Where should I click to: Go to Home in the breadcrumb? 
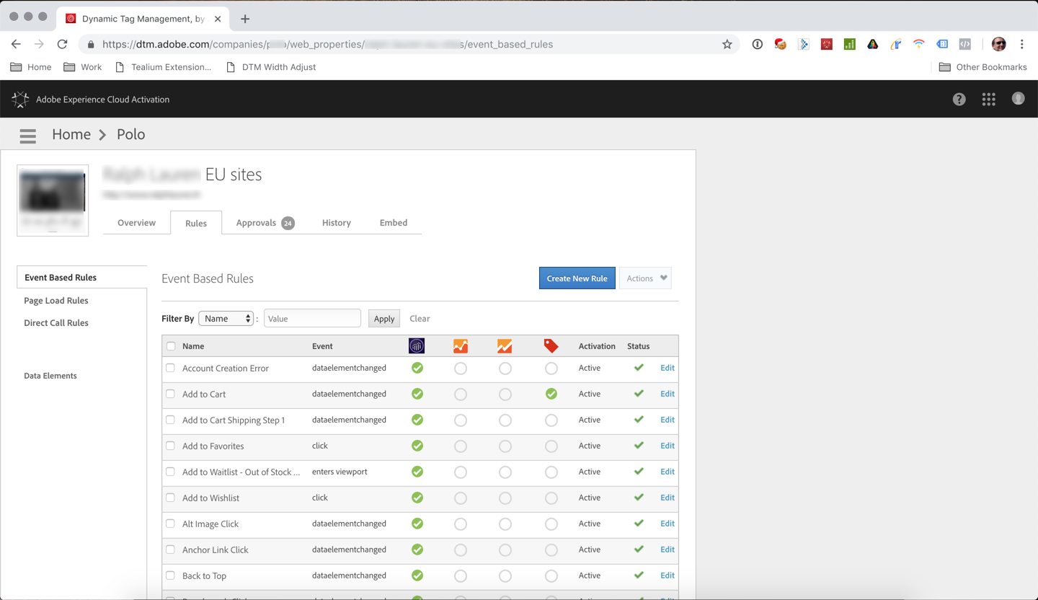coord(71,134)
